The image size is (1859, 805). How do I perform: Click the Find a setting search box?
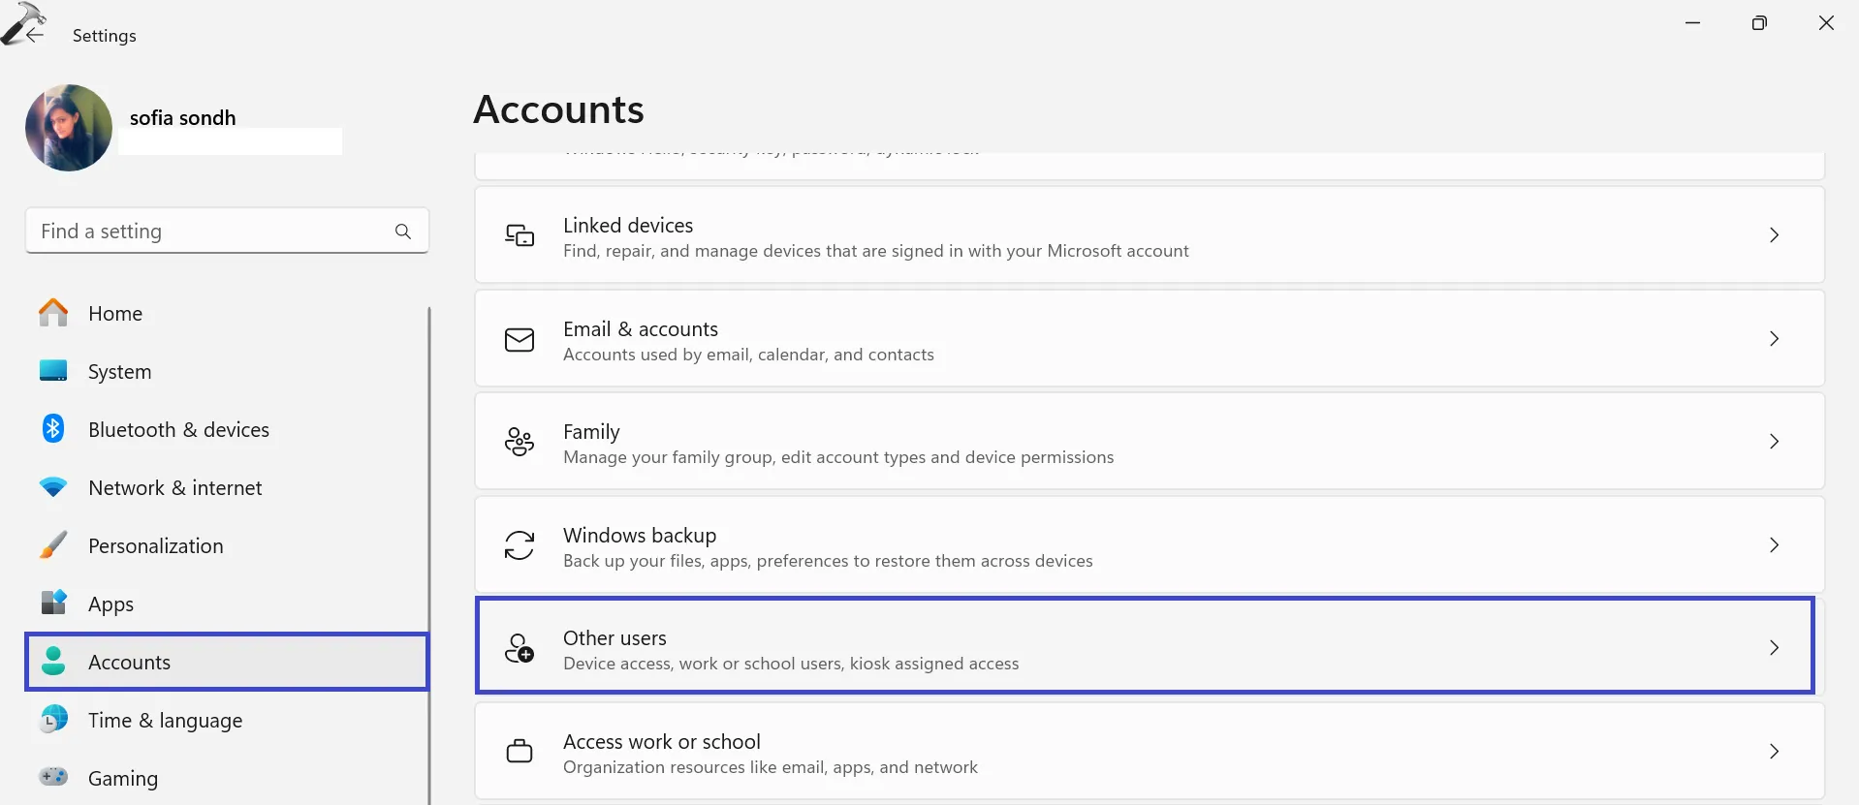pos(213,232)
